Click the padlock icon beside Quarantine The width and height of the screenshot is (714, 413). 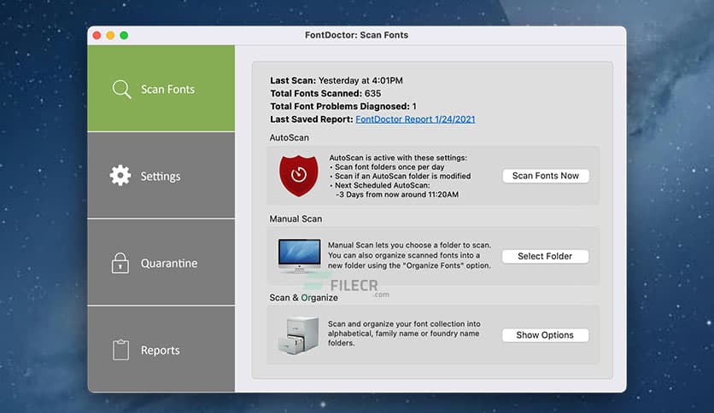coord(120,263)
